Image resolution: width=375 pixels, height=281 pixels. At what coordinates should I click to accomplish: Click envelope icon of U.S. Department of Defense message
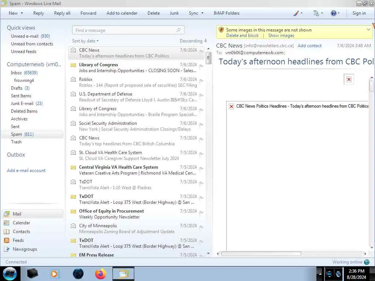[73, 94]
